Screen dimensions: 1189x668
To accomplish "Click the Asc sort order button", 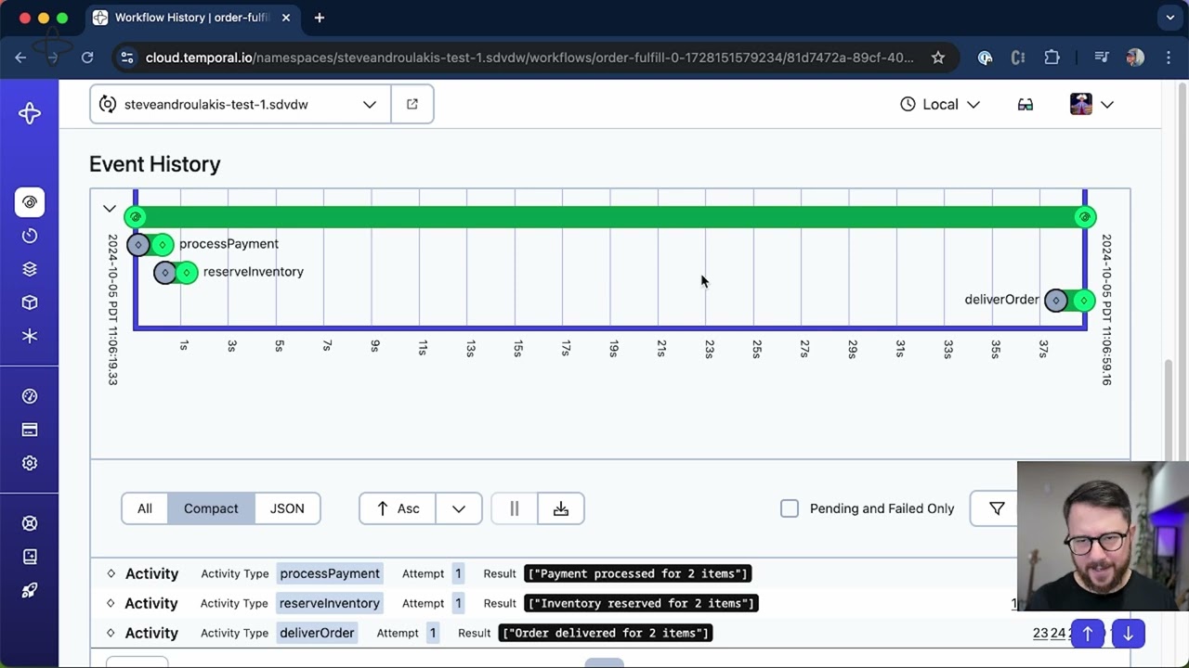I will 398,508.
